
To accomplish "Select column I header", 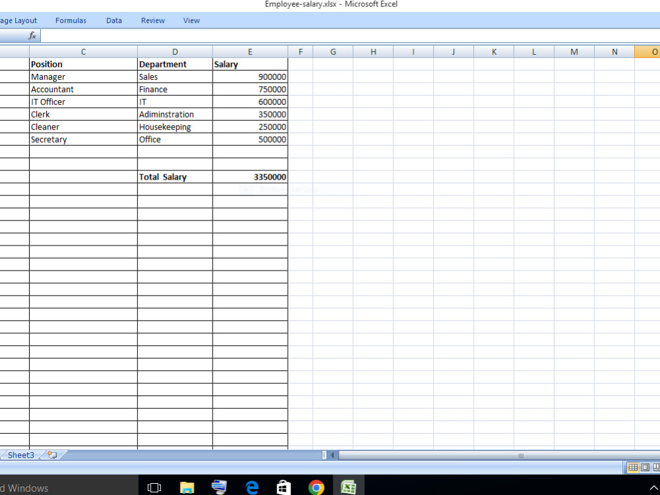I will 413,51.
